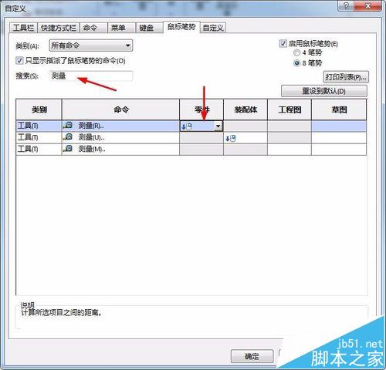Click the 重设到默认 button

click(323, 91)
